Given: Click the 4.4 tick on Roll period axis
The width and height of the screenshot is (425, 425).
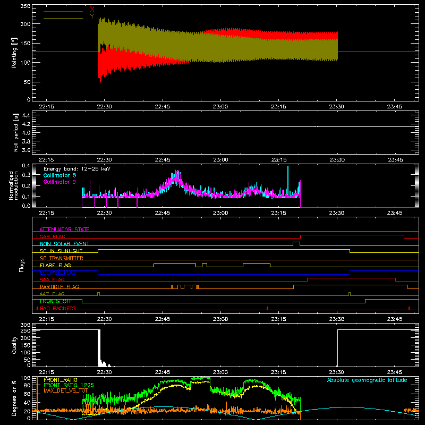Looking at the screenshot, I should [26, 115].
